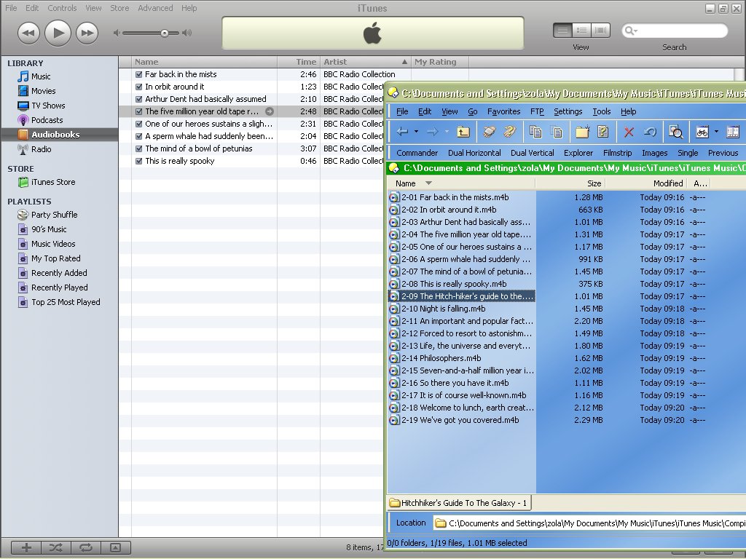Go back in the file manager toolbar

tap(402, 132)
